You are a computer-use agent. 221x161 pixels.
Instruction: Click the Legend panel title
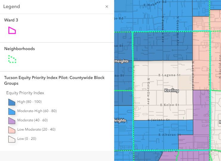pos(12,7)
